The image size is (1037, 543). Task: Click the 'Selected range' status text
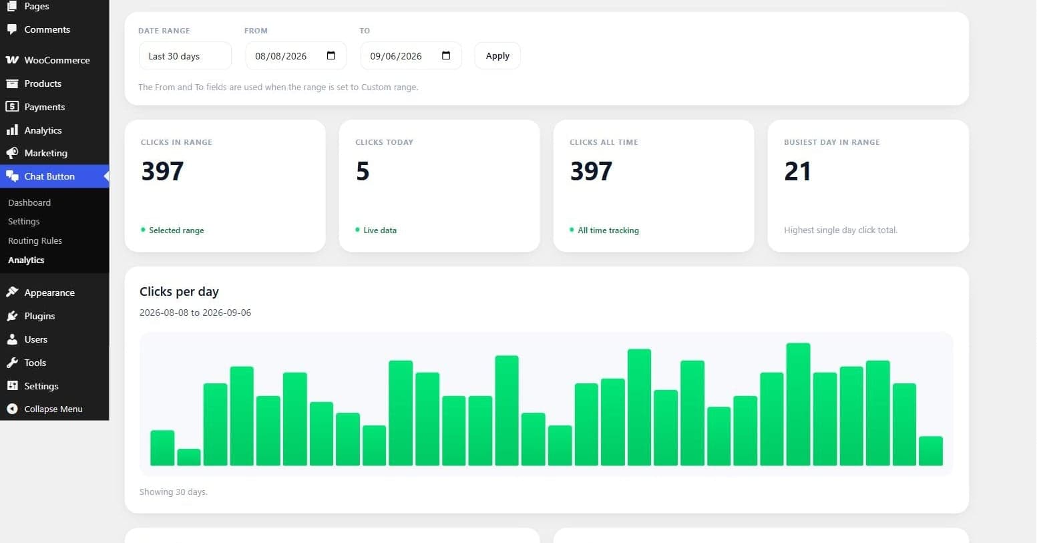[176, 230]
